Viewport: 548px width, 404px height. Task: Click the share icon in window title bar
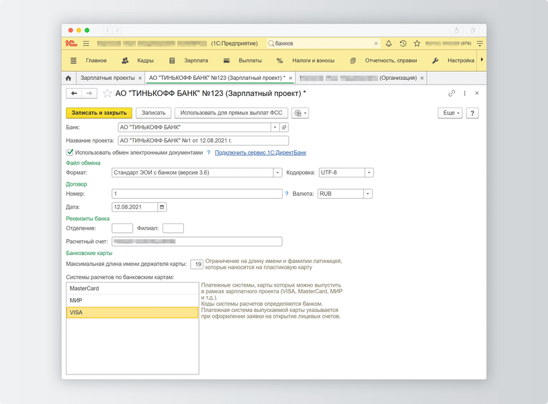click(x=457, y=30)
